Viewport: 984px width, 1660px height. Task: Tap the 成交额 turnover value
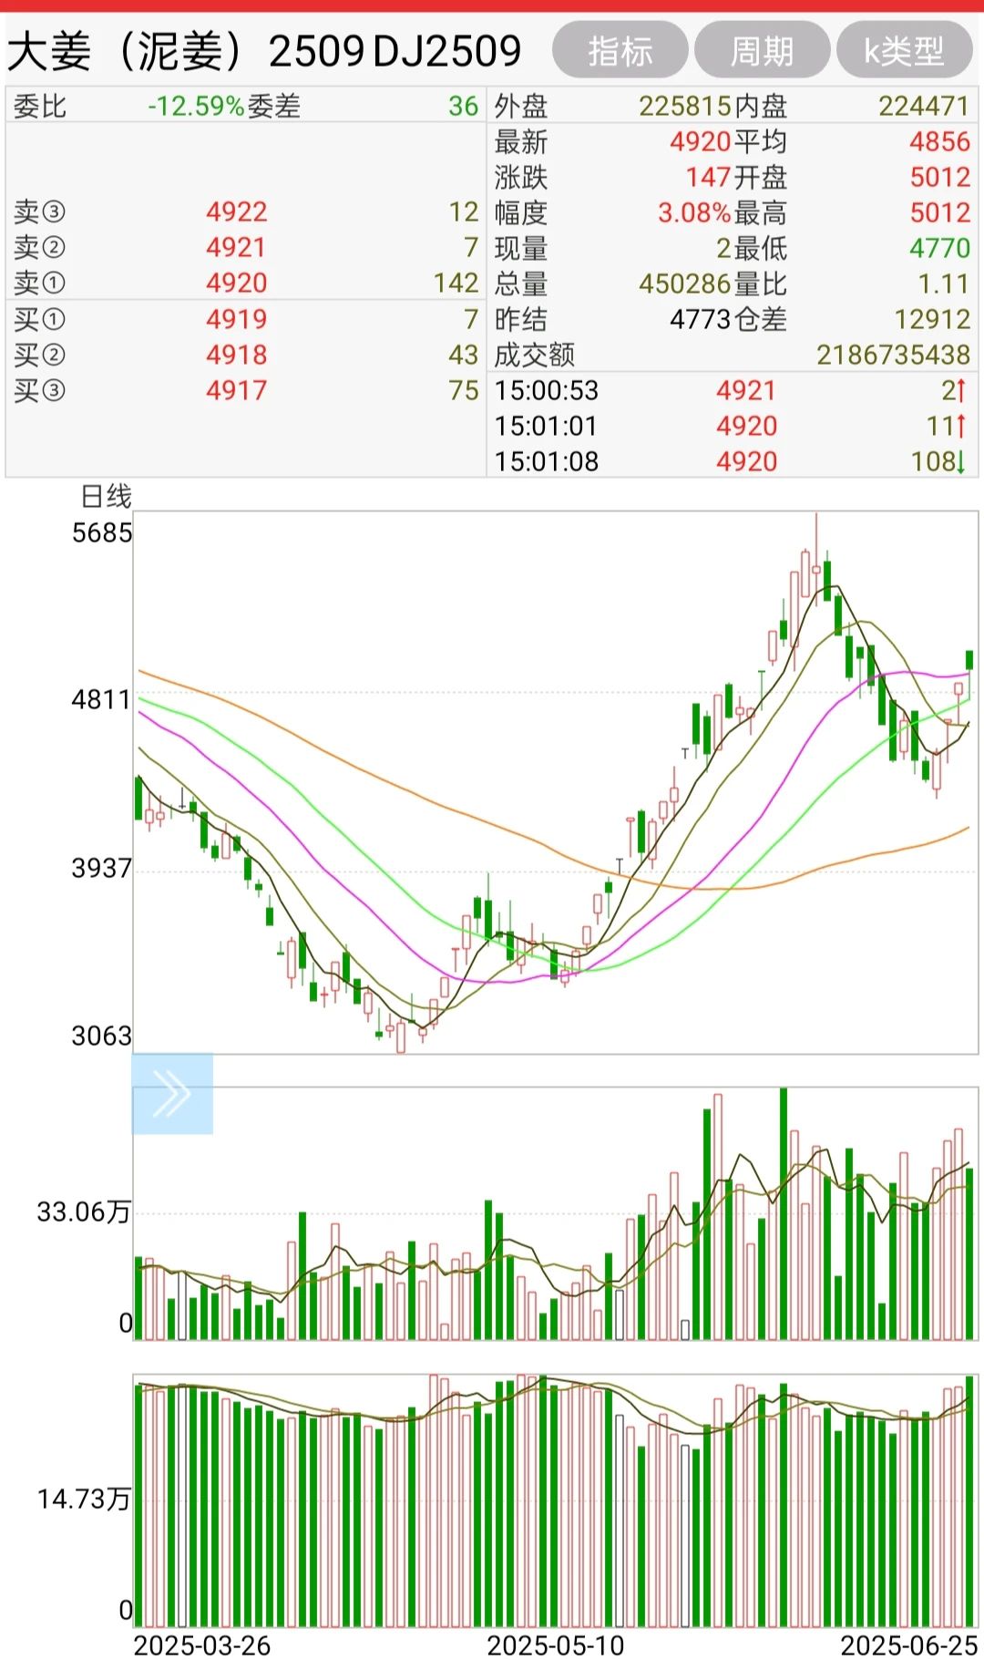(892, 356)
